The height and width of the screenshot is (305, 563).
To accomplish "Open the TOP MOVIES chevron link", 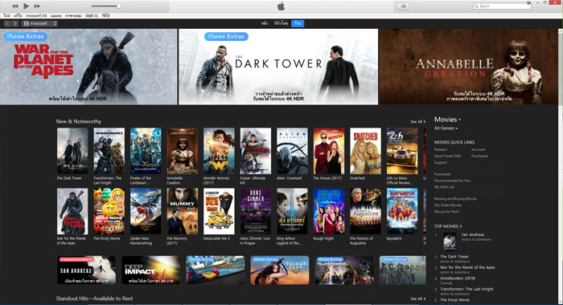I will (x=448, y=226).
